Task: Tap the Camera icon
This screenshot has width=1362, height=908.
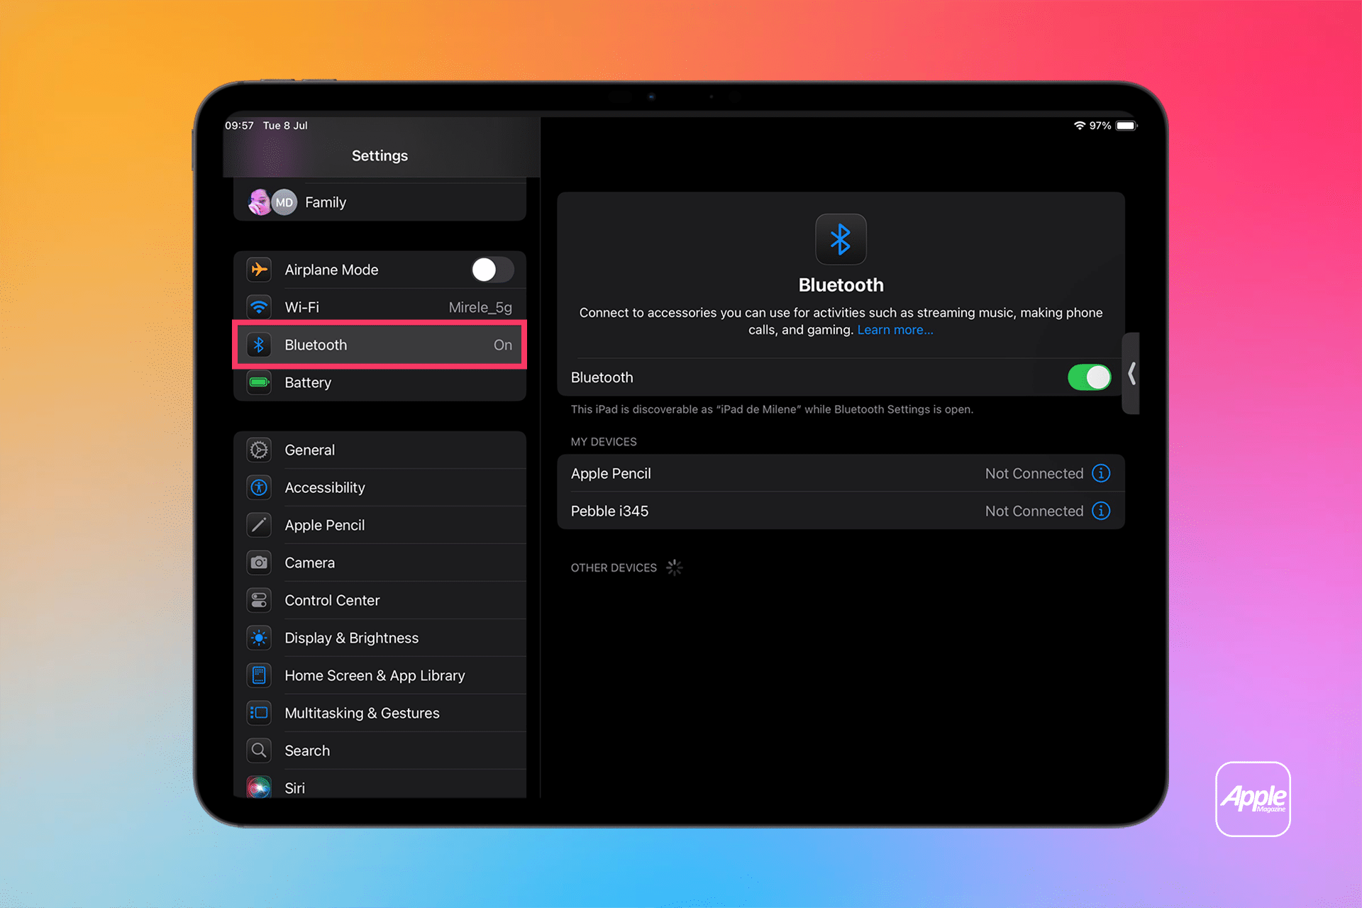Action: (259, 563)
